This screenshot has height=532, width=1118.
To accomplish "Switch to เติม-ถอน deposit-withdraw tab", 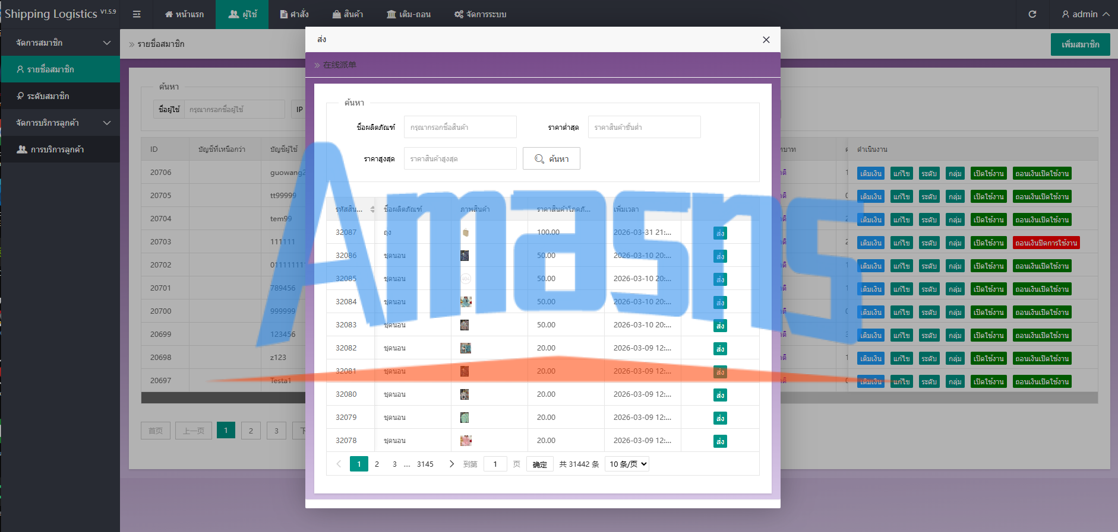I will [x=409, y=14].
